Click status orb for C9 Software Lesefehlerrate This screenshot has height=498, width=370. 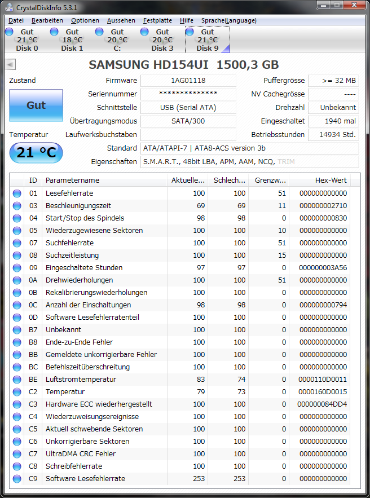pos(17,478)
